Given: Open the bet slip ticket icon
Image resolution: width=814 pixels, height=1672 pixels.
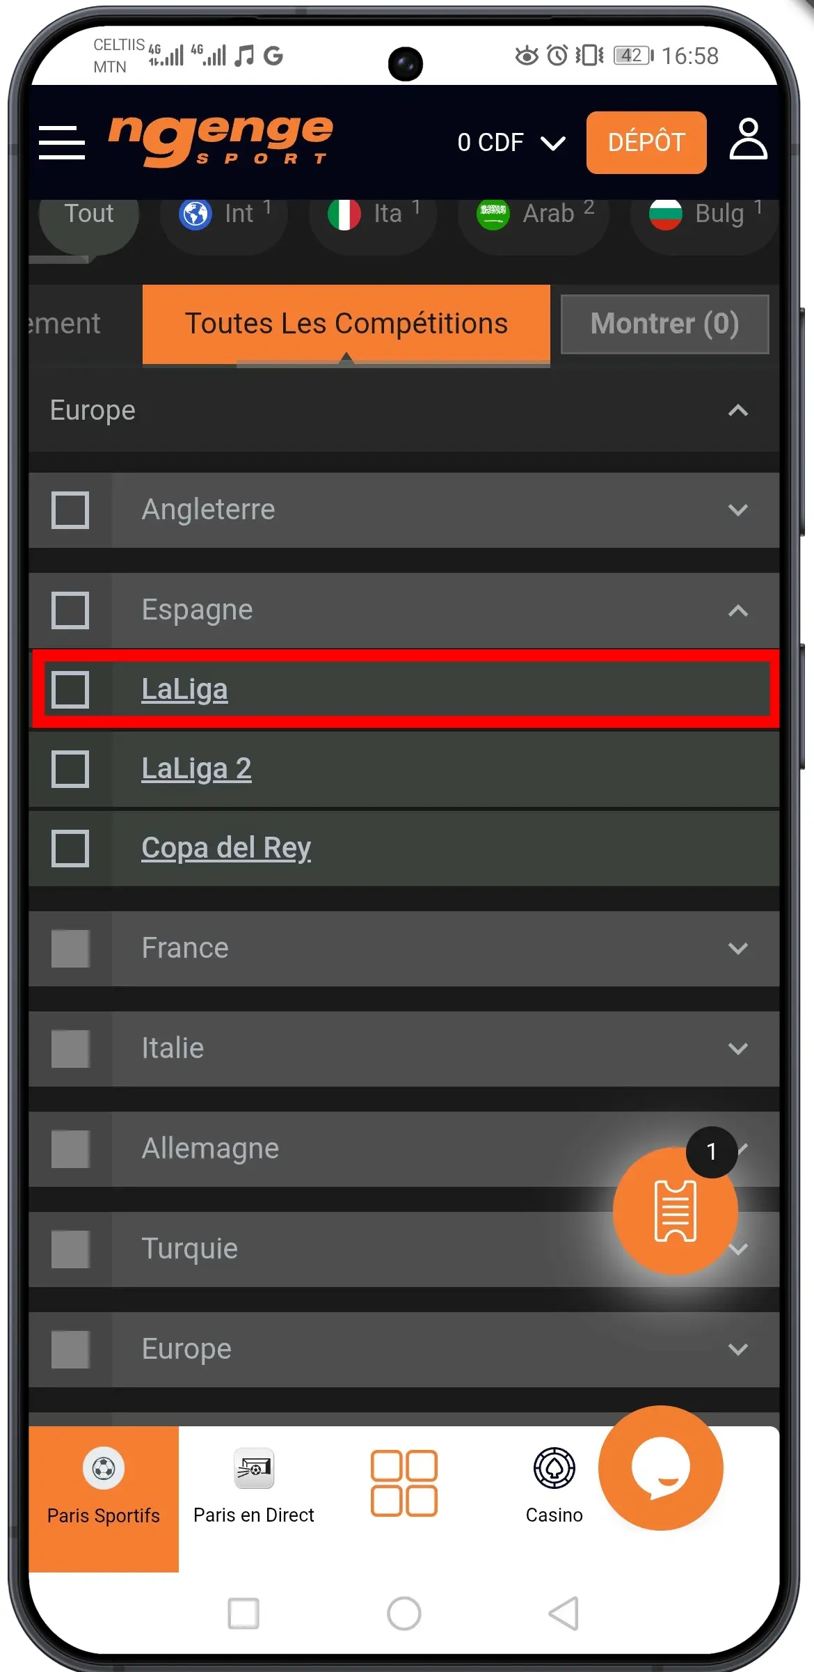Looking at the screenshot, I should click(x=675, y=1213).
